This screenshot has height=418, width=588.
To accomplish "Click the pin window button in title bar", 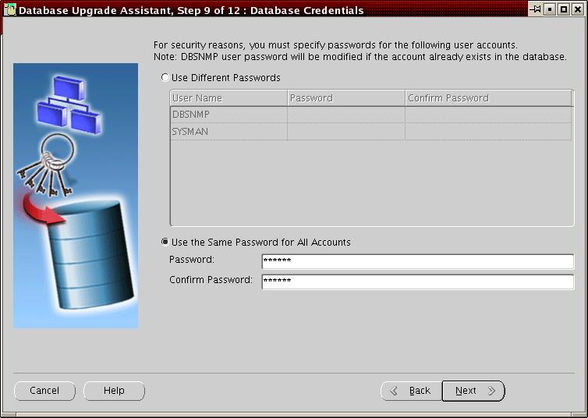I will tap(535, 9).
